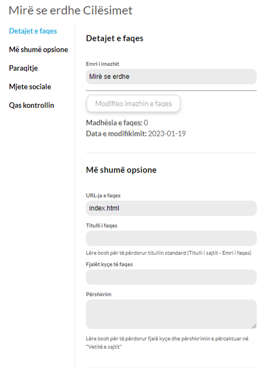267x368 pixels.
Task: Click the Përshkrim textarea resize handle
Action: click(x=254, y=326)
